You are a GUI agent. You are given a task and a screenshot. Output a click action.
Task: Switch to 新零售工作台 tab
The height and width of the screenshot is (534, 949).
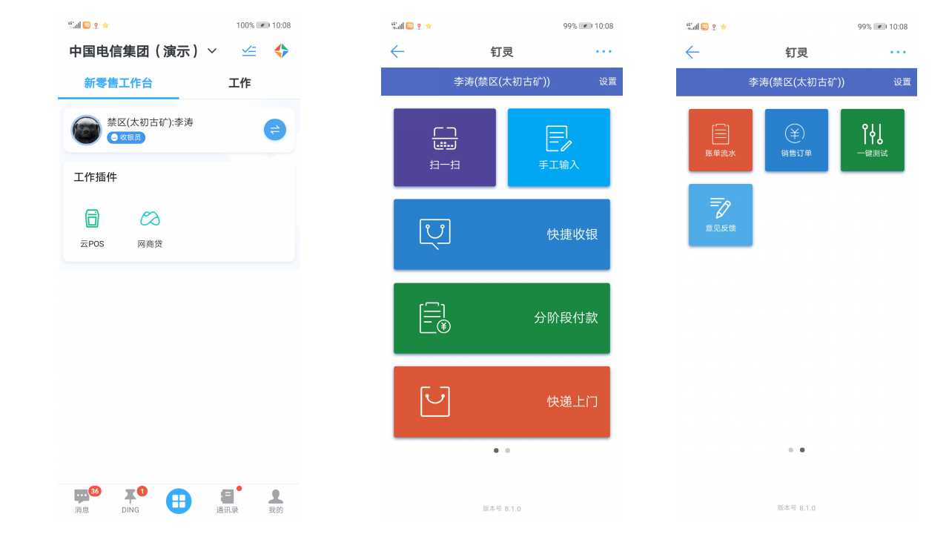(119, 83)
